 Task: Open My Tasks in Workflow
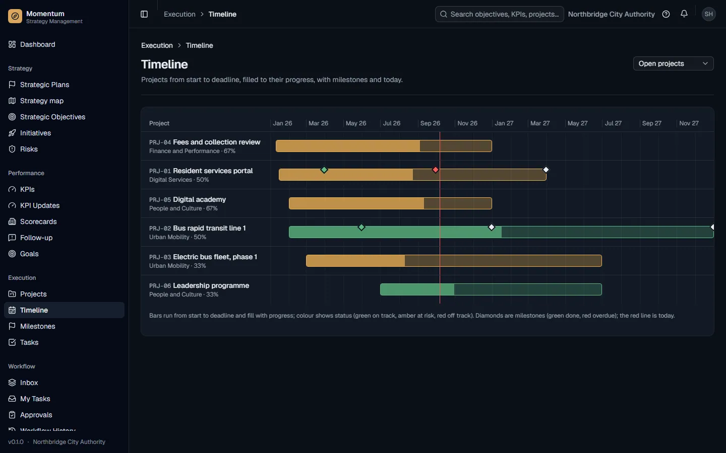click(64, 399)
